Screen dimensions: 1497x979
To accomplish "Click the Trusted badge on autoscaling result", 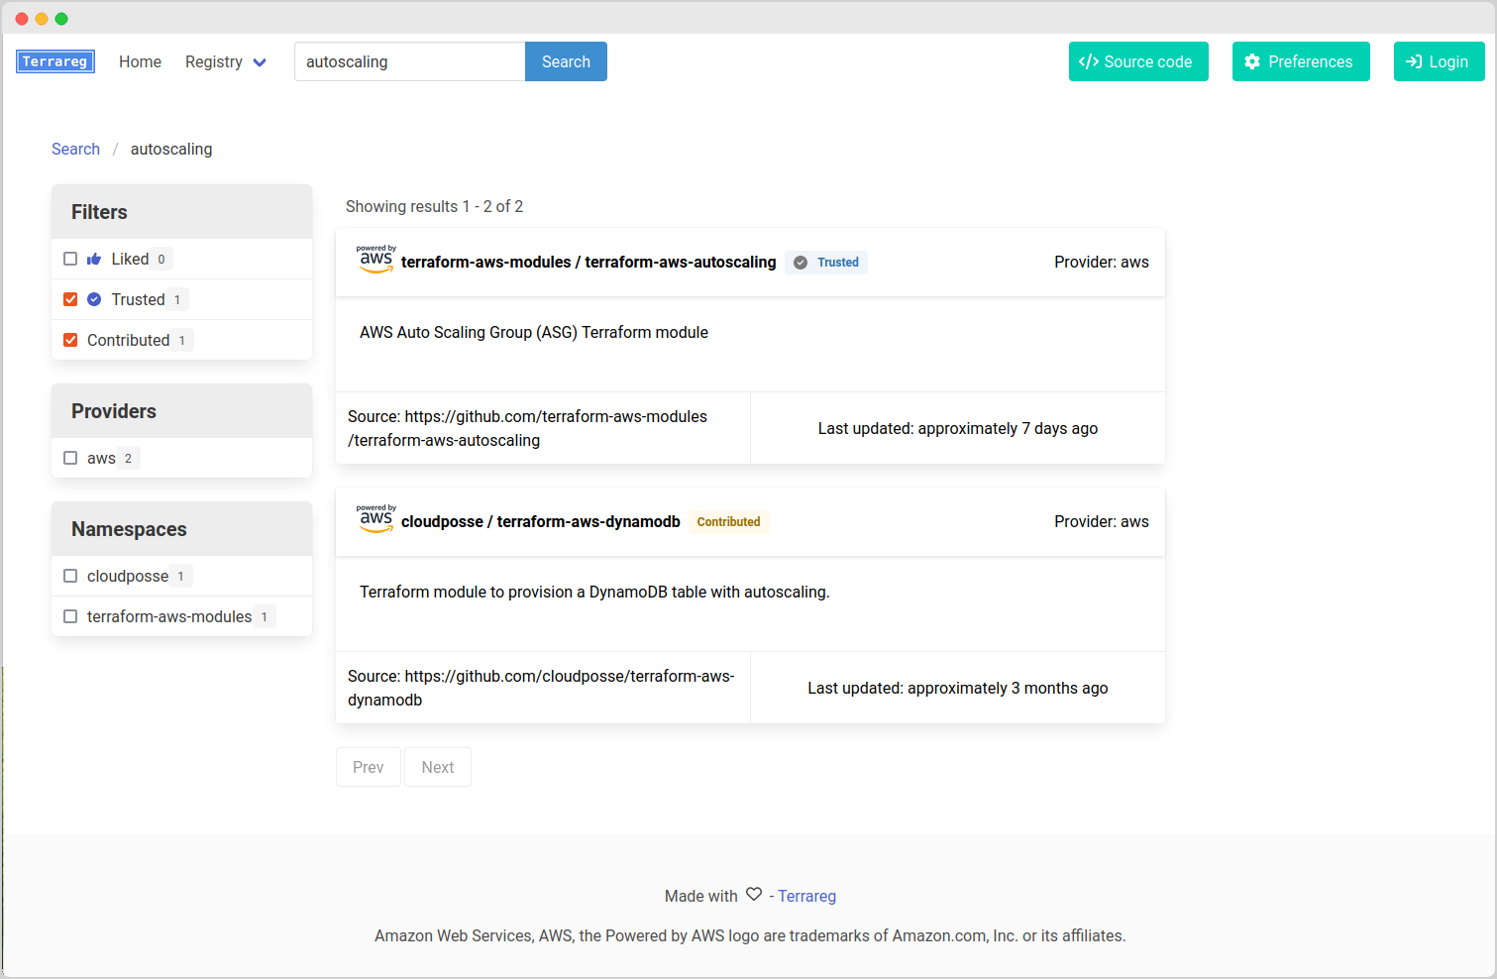I will point(826,263).
